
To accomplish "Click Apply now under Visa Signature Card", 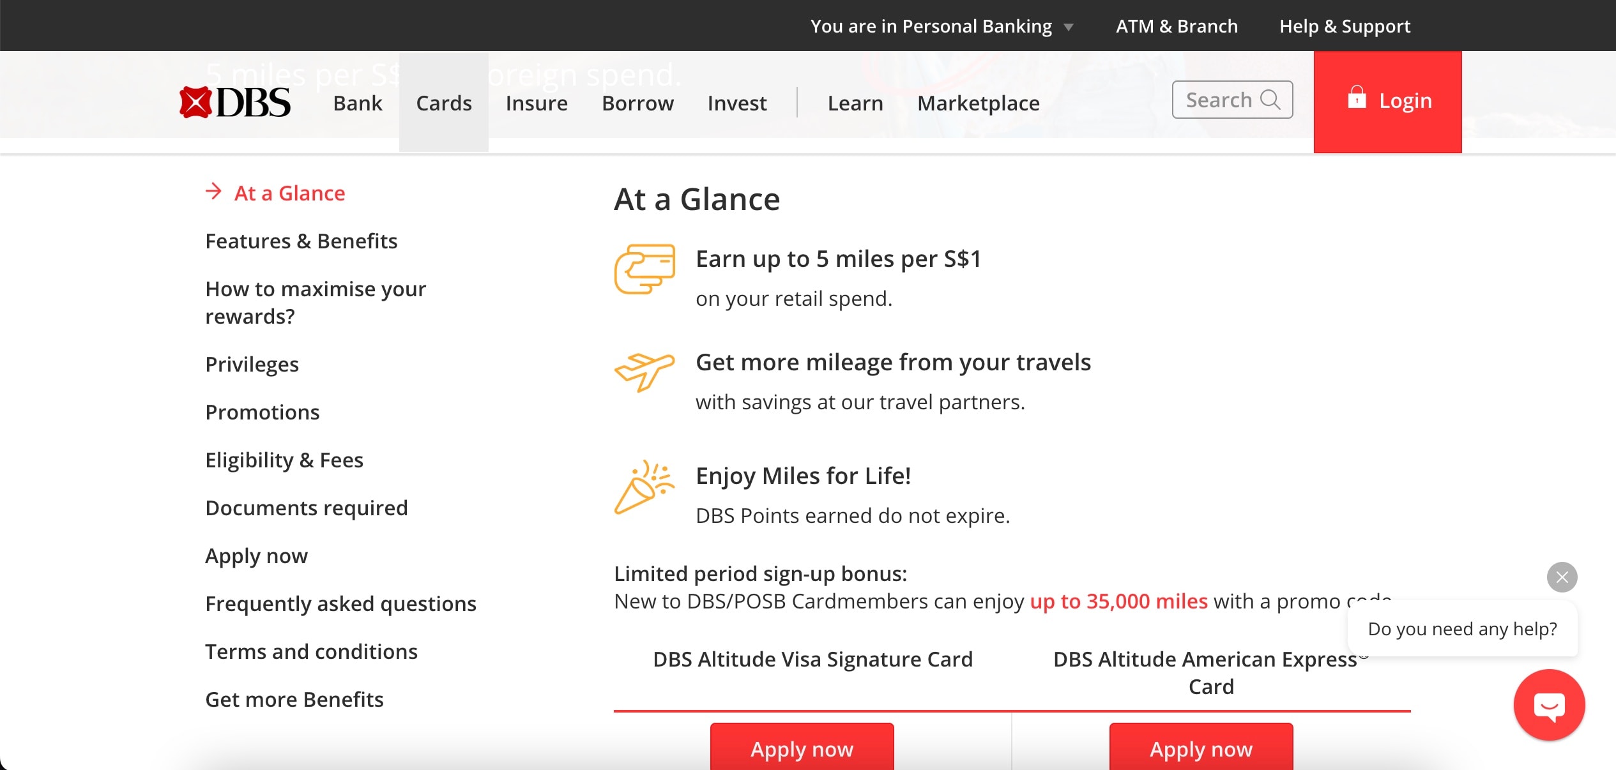I will [x=802, y=748].
